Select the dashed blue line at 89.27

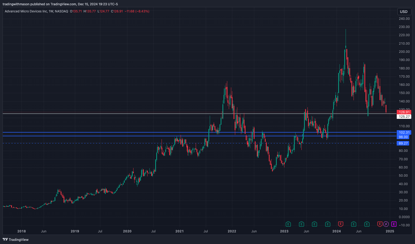tap(199, 143)
